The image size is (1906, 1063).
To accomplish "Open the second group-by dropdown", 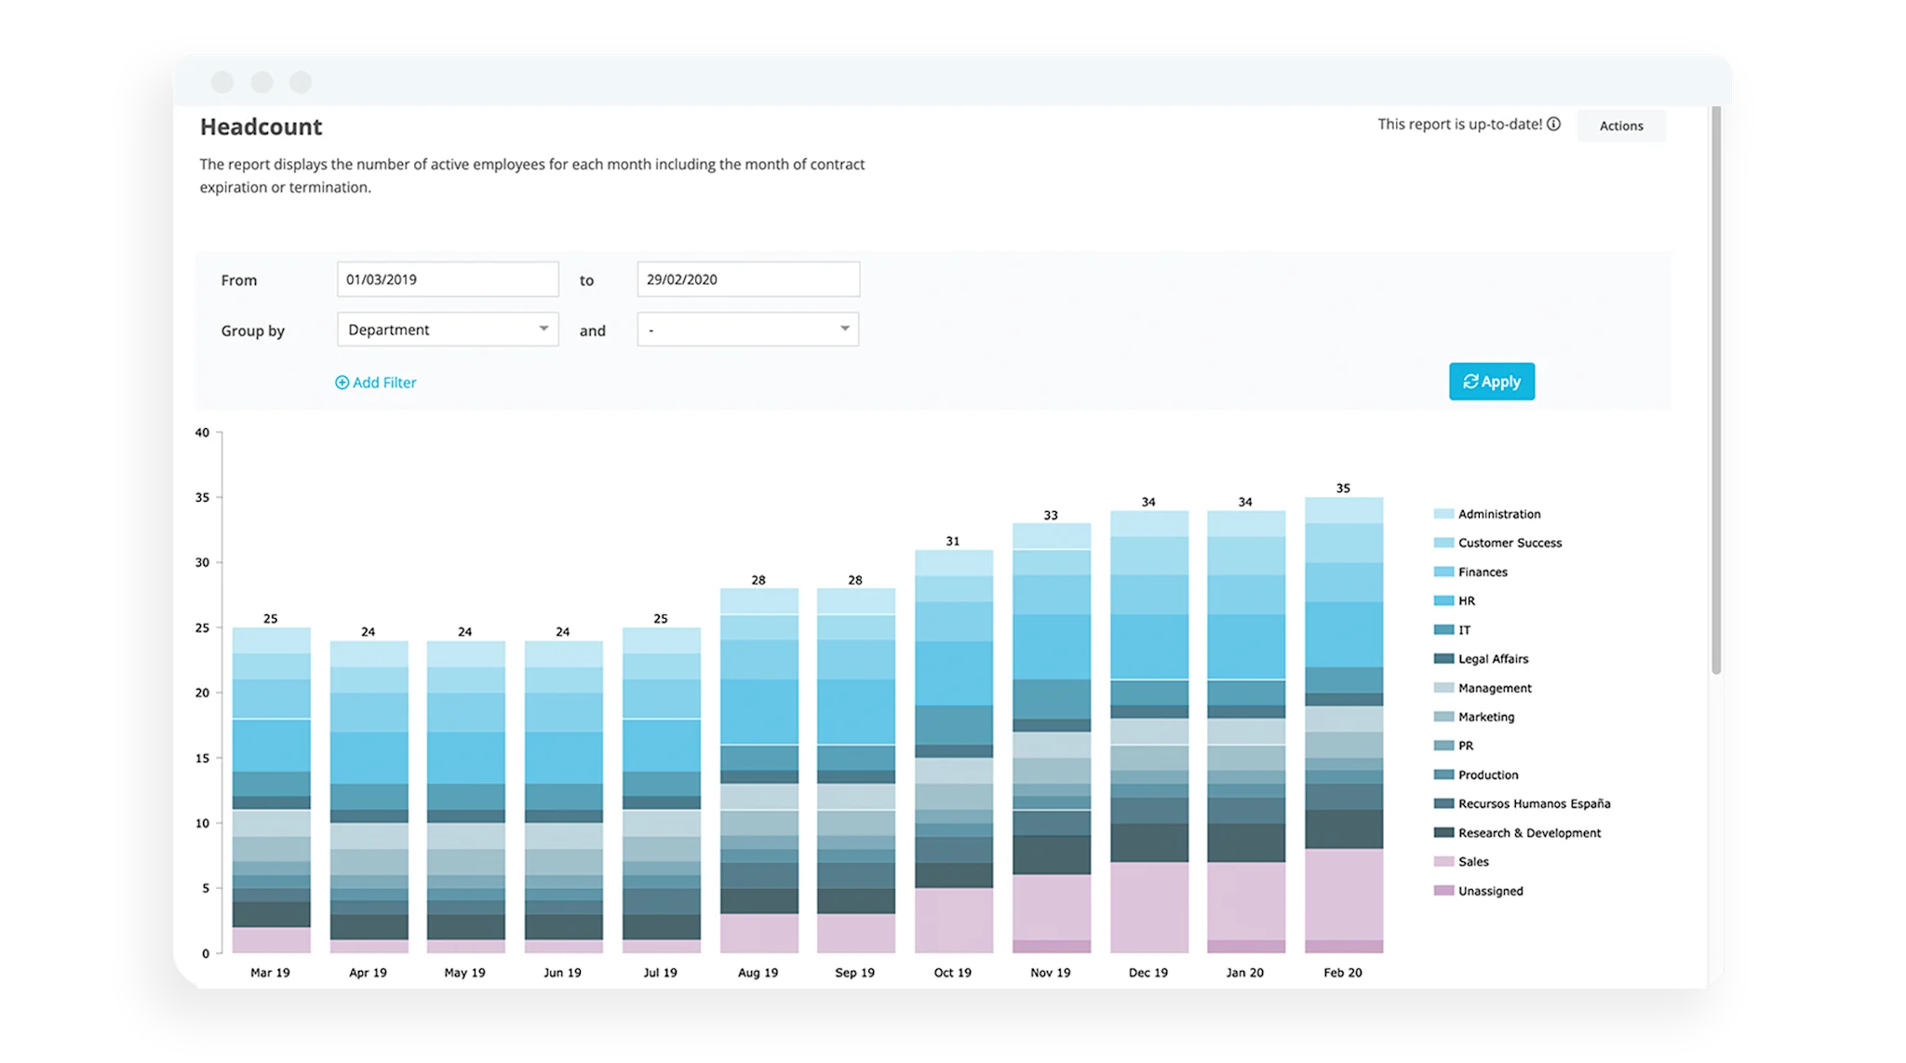I will (747, 330).
